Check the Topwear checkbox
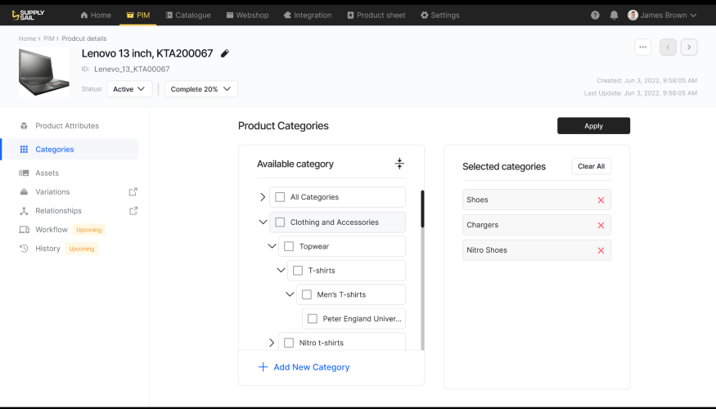Viewport: 716px width, 409px height. (x=289, y=246)
